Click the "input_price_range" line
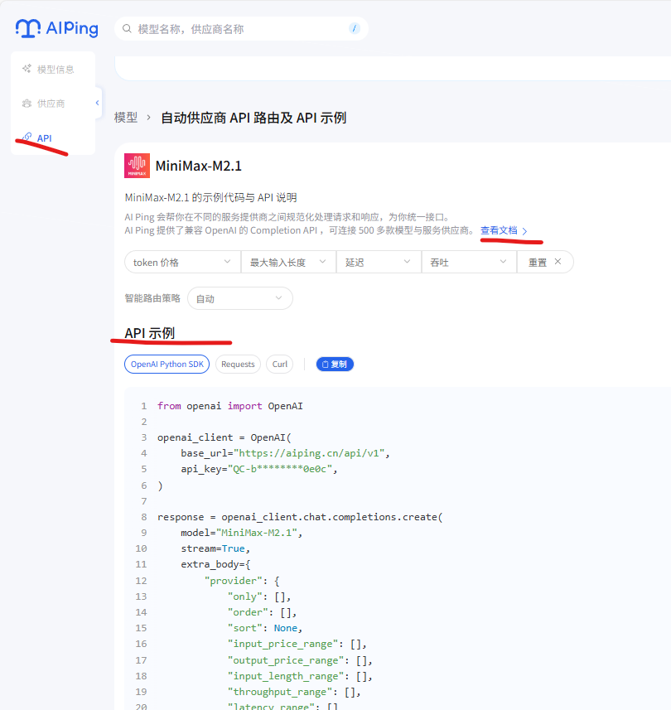Image resolution: width=671 pixels, height=710 pixels. pos(297,644)
